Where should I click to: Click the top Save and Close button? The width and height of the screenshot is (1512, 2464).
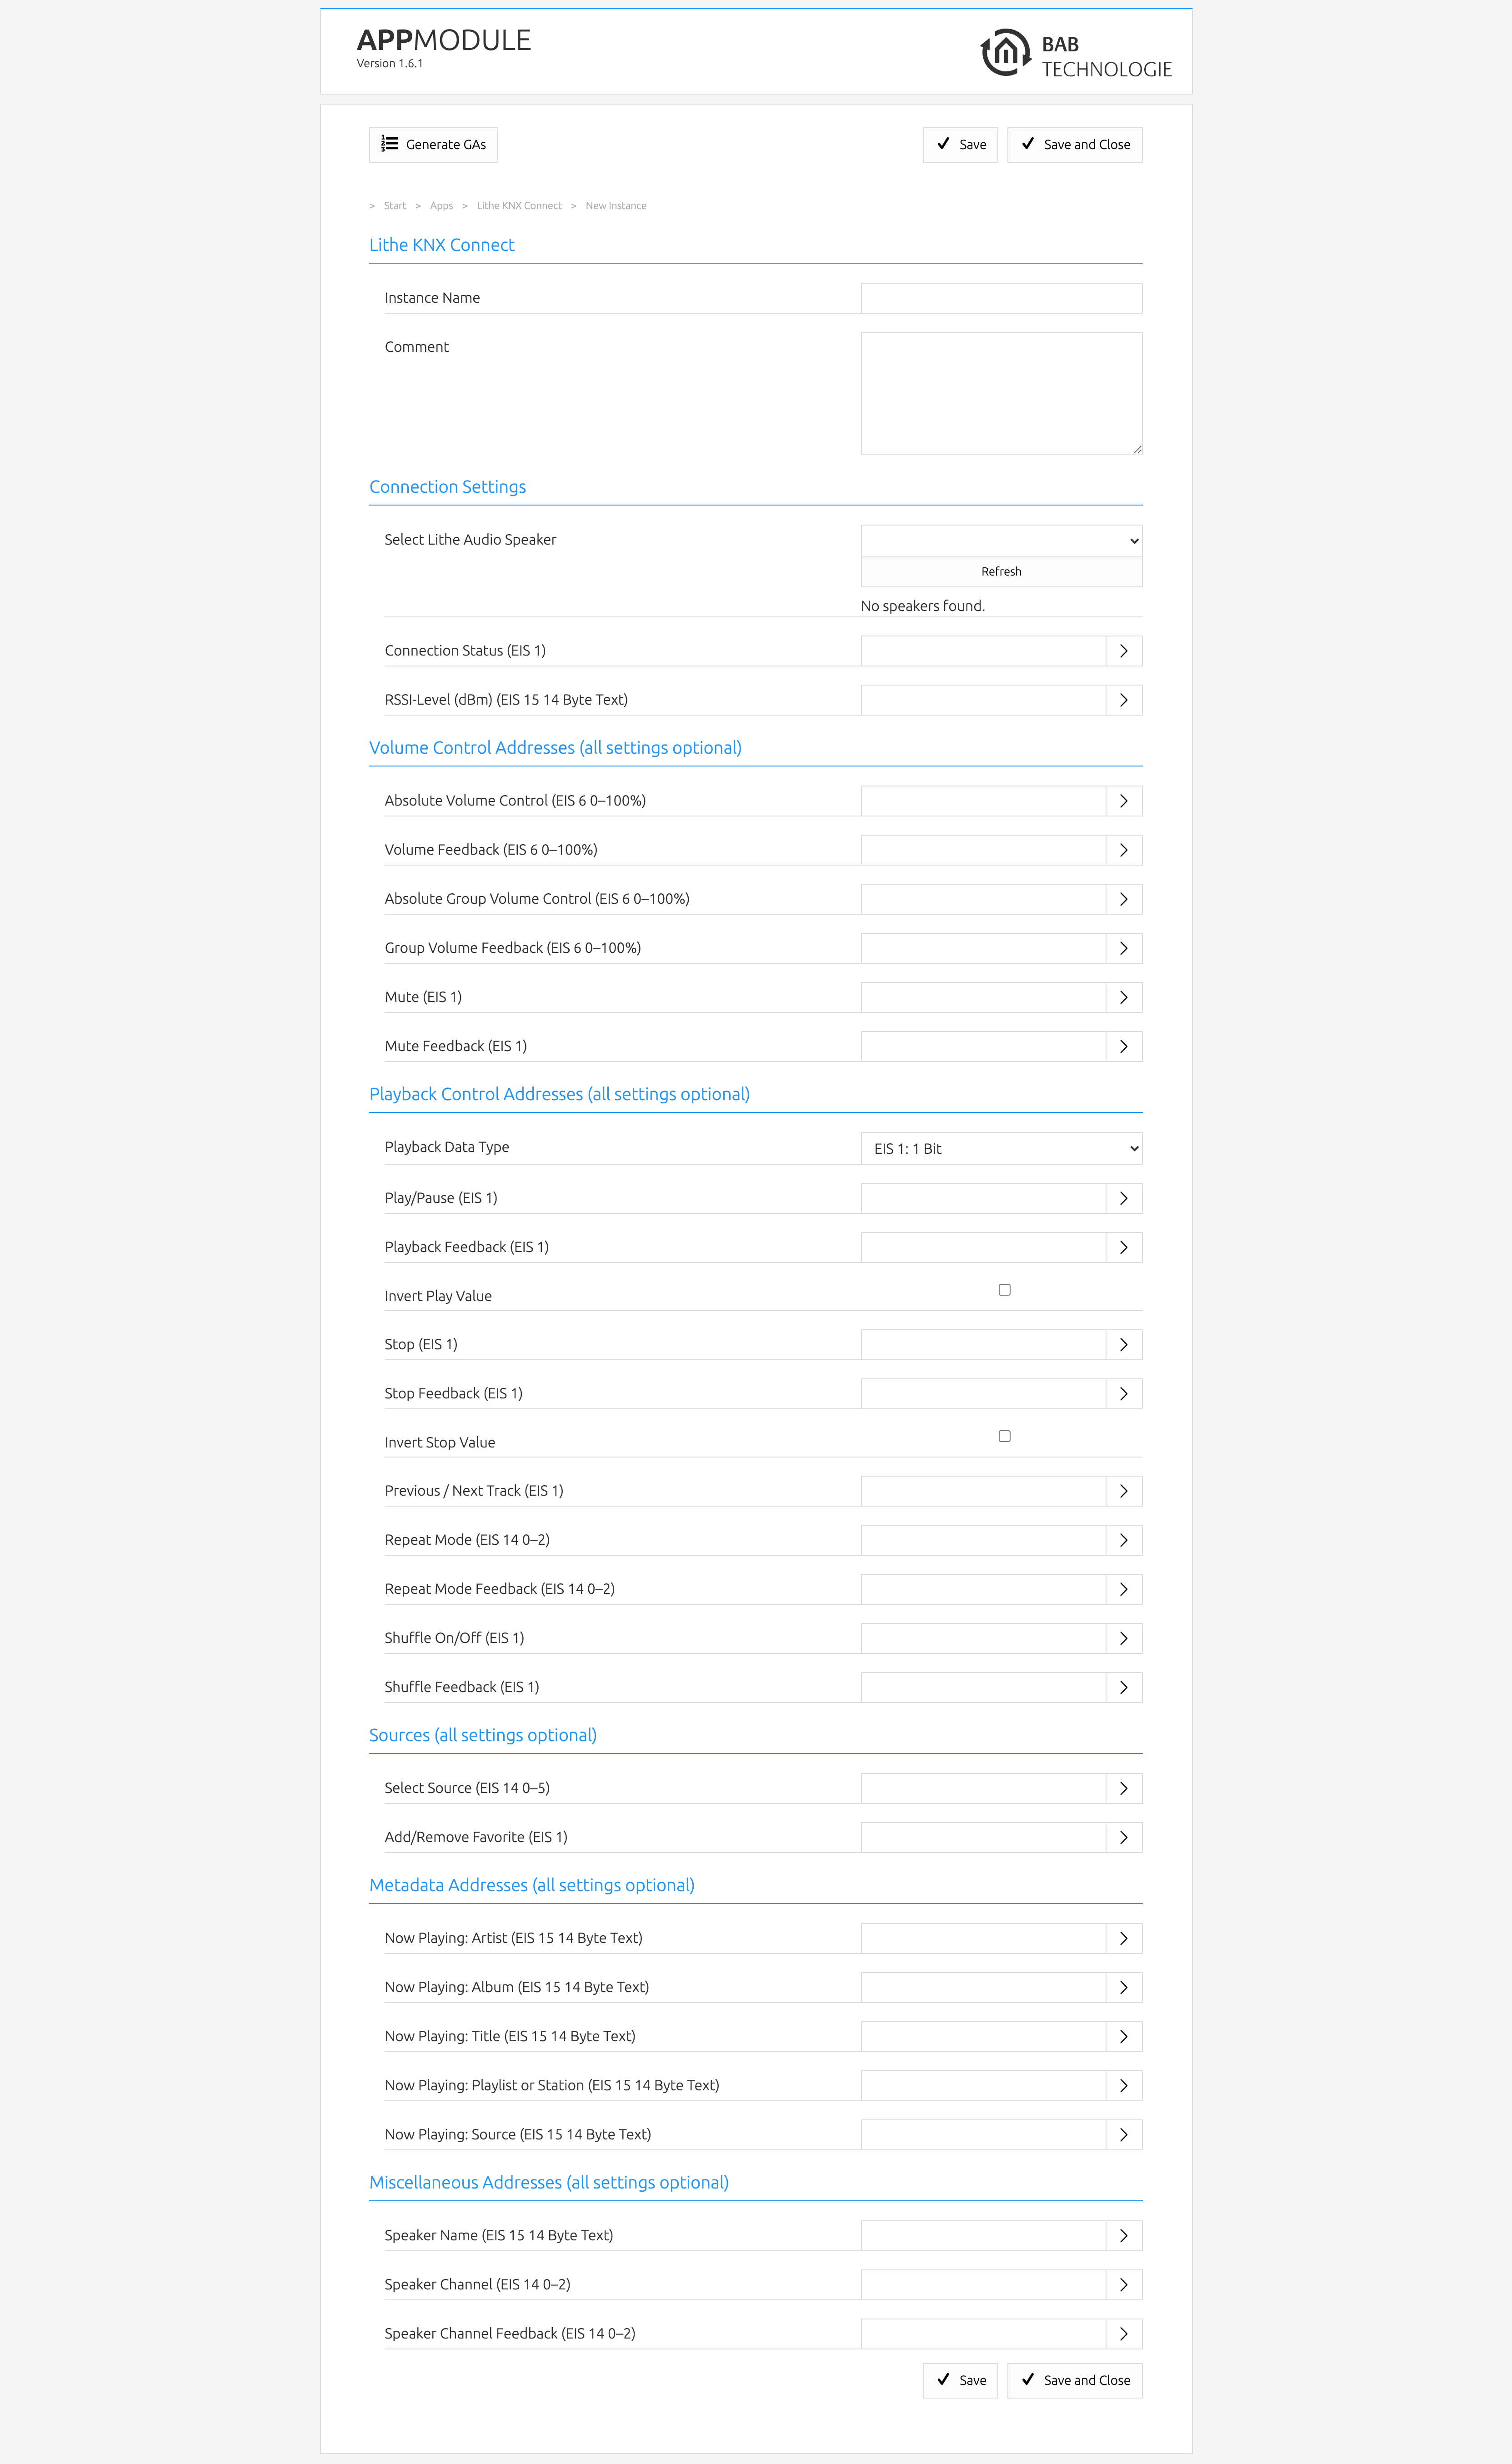1074,145
